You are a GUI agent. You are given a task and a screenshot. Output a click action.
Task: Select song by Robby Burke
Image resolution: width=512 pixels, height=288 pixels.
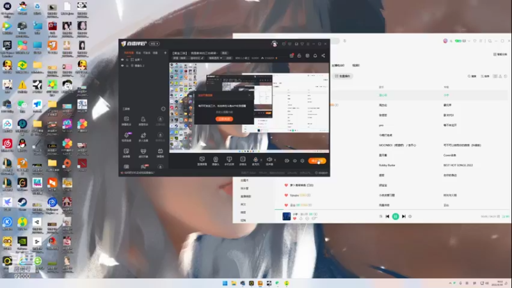point(387,165)
